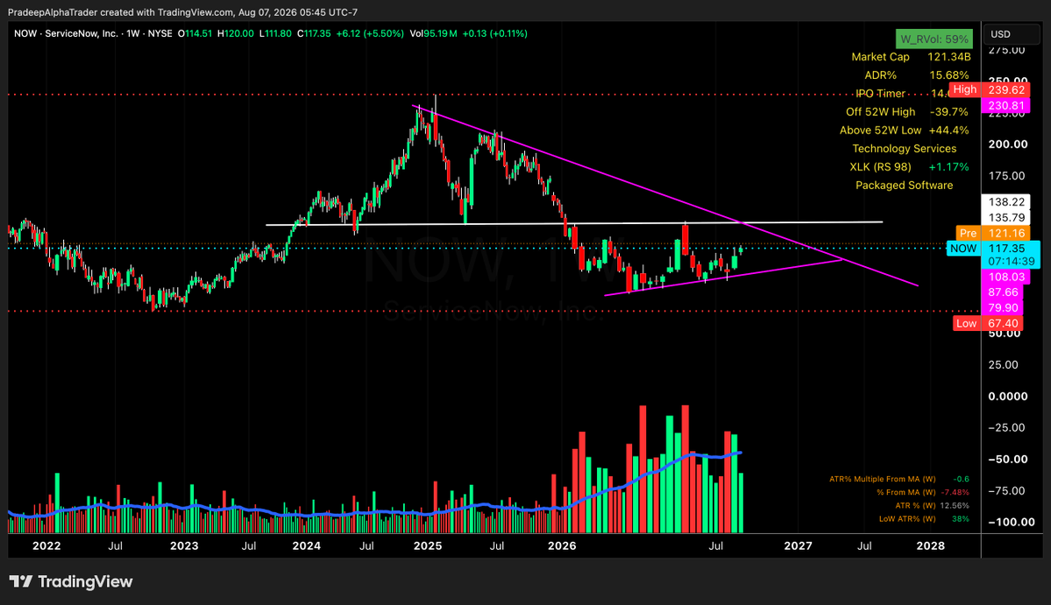Click the 175.00 price scale label

(x=1007, y=176)
